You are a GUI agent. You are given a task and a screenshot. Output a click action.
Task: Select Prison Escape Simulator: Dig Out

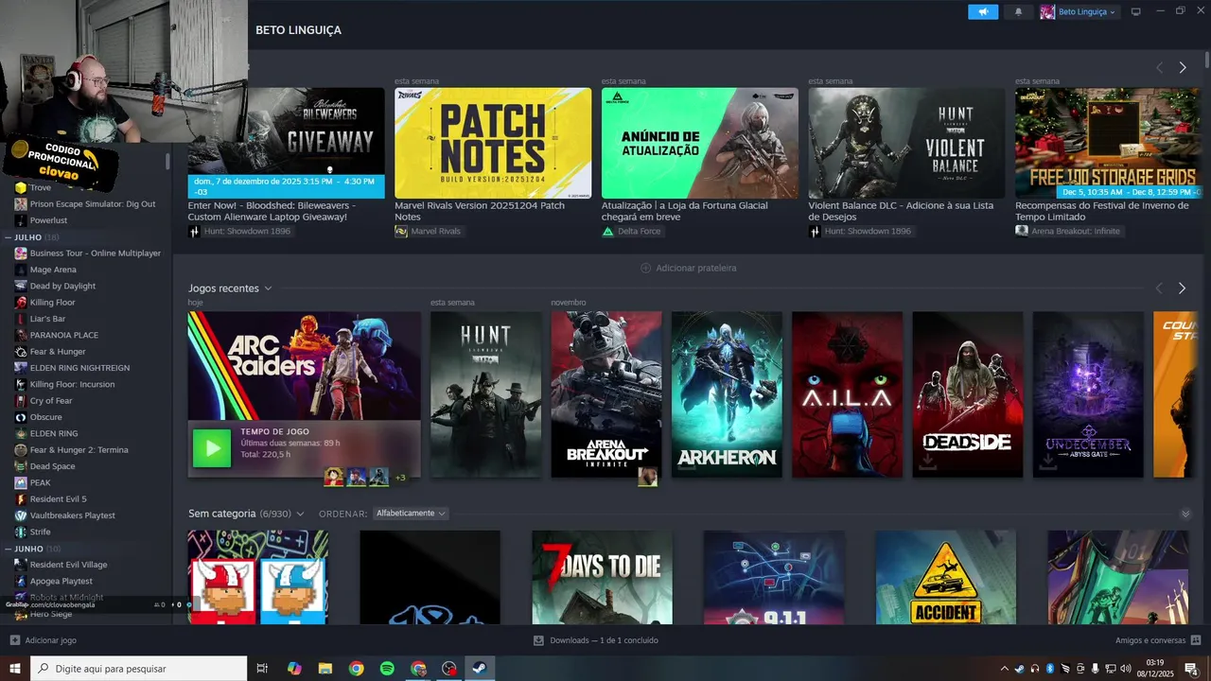point(92,204)
